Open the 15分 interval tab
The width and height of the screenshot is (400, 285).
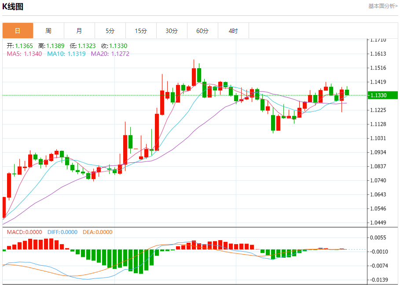tap(141, 31)
